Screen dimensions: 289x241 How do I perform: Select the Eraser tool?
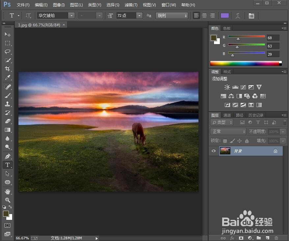tap(8, 121)
